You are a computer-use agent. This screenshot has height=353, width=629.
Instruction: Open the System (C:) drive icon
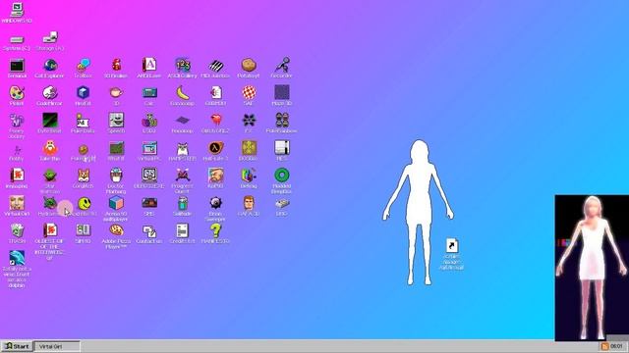17,39
